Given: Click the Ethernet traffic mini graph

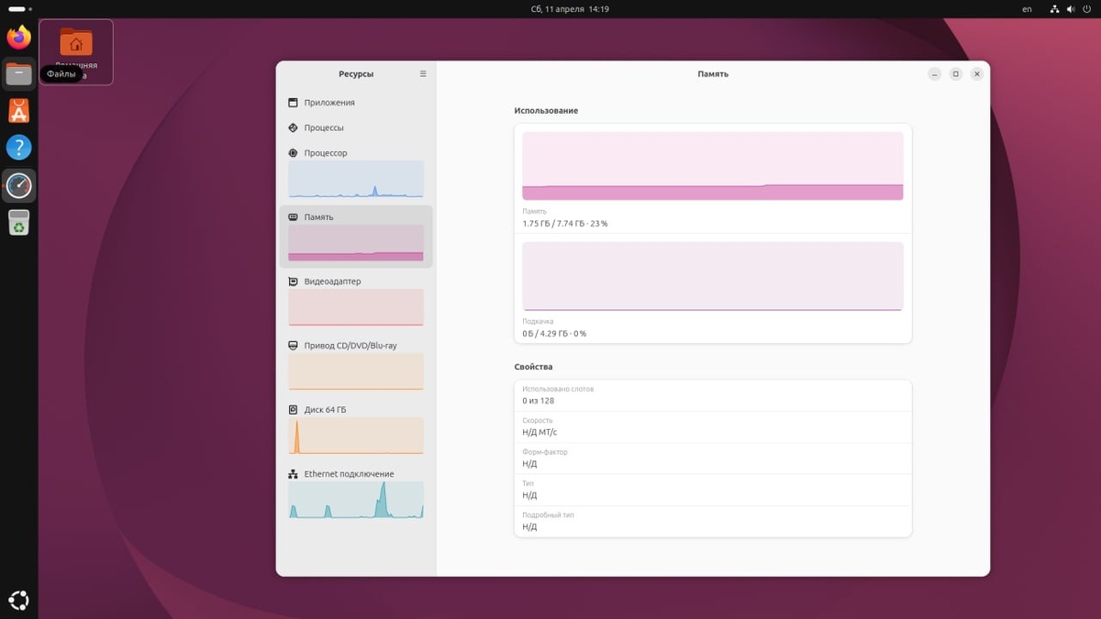Looking at the screenshot, I should click(356, 500).
